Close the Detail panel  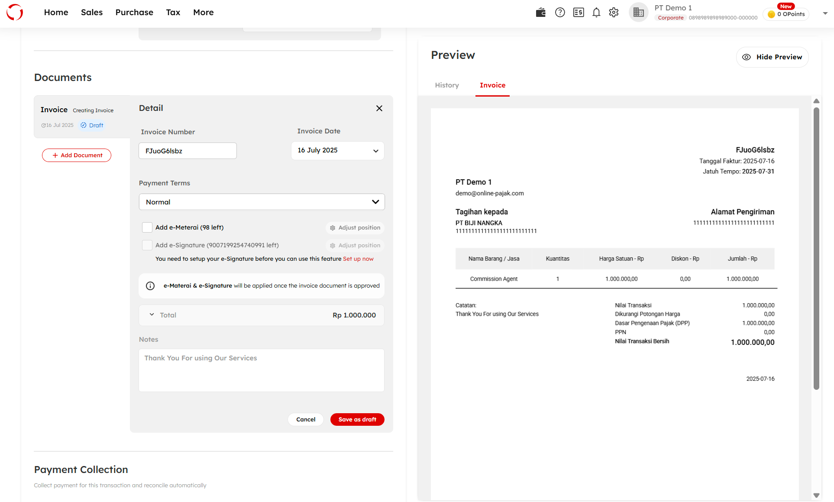pyautogui.click(x=379, y=108)
